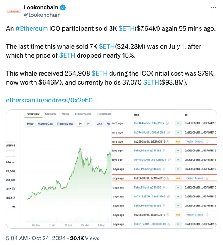Expand the dropdown chevron beside 686
Image resolution: width=223 pixels, height=245 pixels.
(x=13, y=162)
